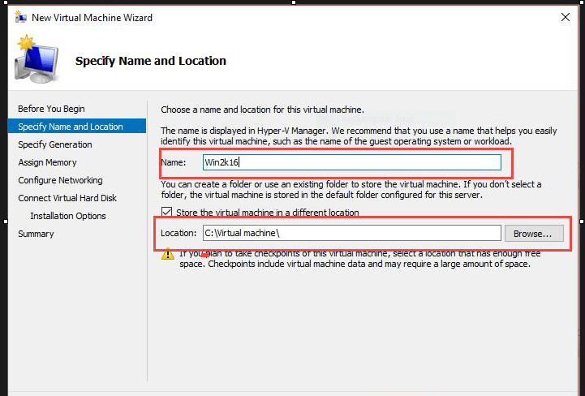Viewport: 585px width, 396px height.
Task: Go to the Before You Begin step
Action: pyautogui.click(x=51, y=109)
